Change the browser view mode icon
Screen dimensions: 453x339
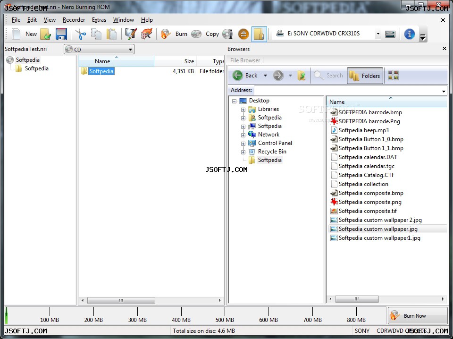pos(393,76)
